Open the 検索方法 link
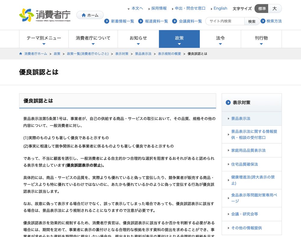 click(274, 21)
